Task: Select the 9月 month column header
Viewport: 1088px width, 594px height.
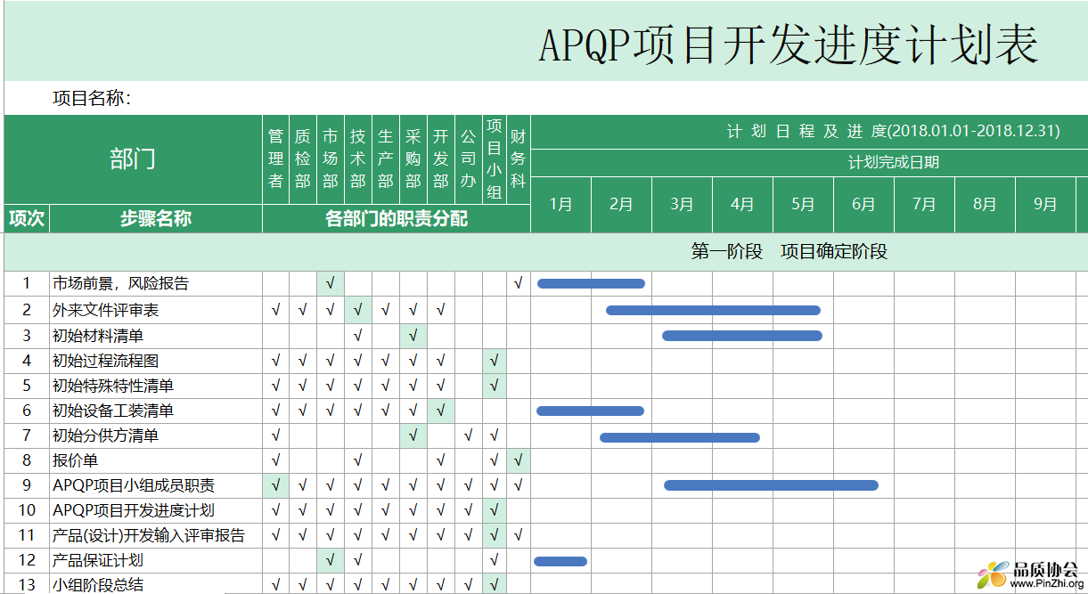Action: coord(1046,205)
